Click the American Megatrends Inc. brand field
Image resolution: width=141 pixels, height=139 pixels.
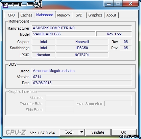coord(82,71)
